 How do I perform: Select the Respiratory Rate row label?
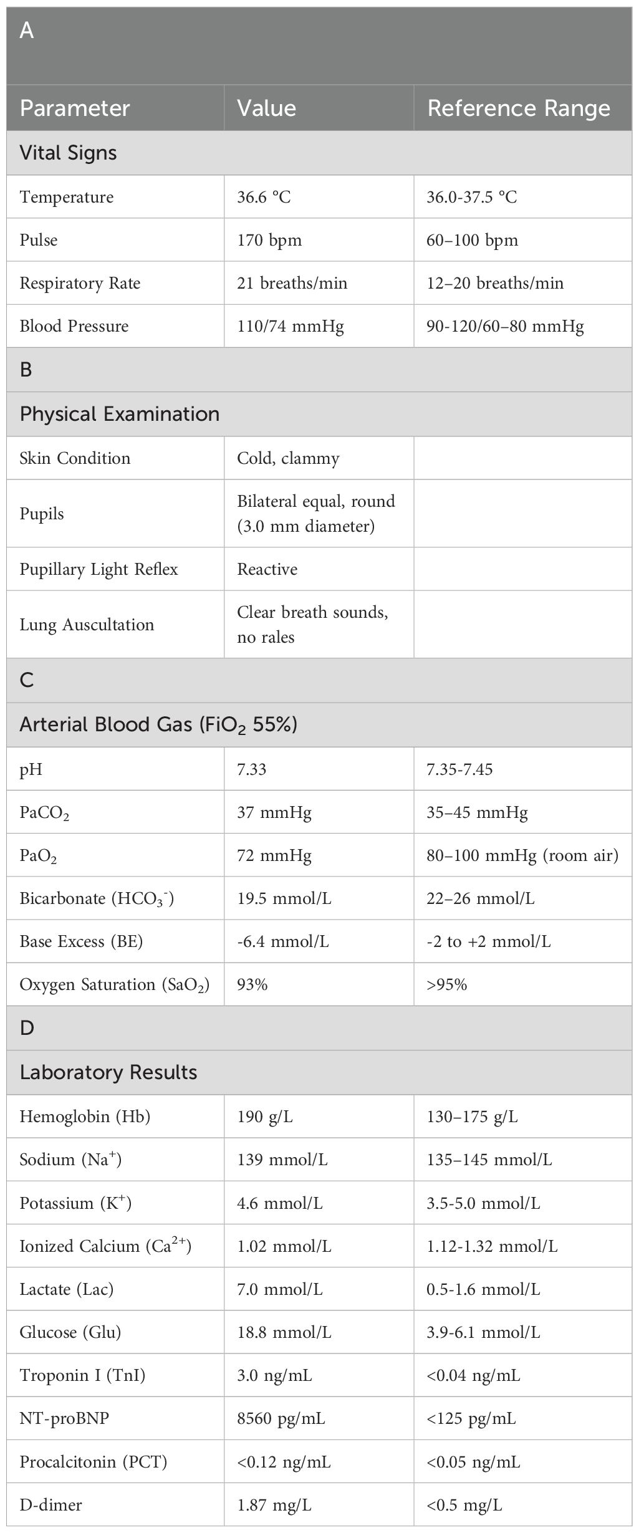click(80, 283)
